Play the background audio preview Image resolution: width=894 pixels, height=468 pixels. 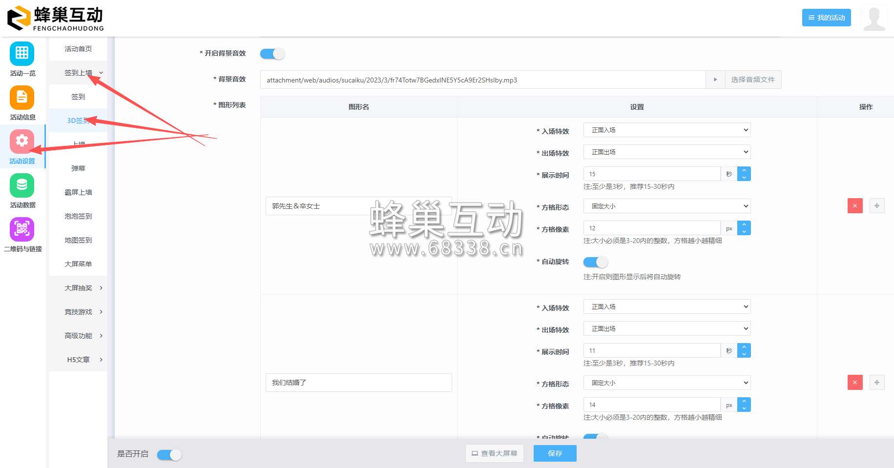(x=715, y=80)
